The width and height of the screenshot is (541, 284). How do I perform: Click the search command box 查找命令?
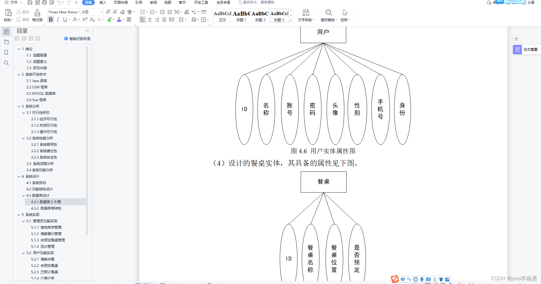(256, 2)
